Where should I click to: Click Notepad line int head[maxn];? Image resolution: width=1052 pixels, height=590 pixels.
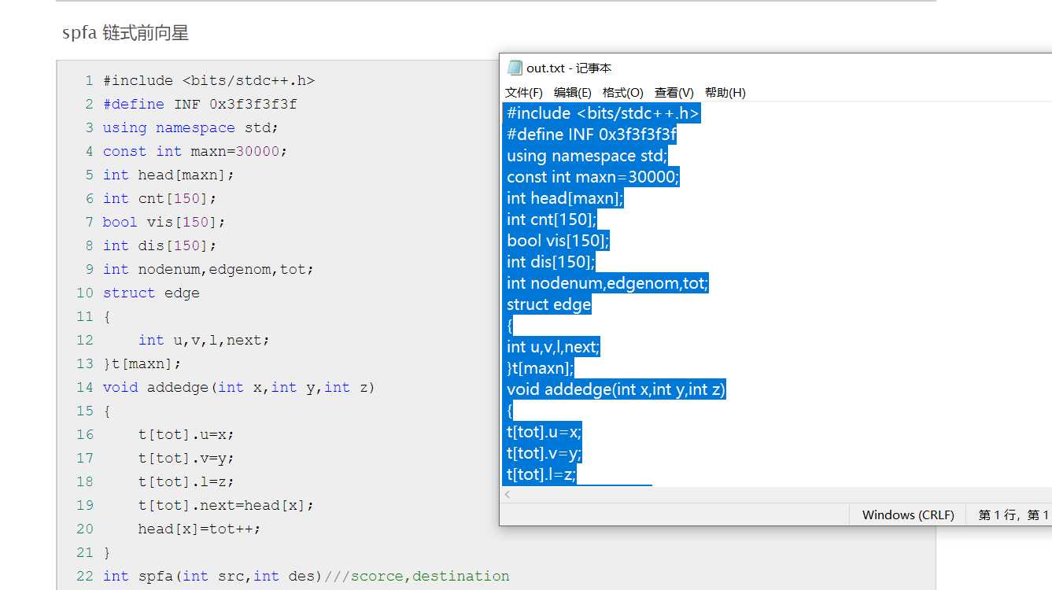(565, 198)
